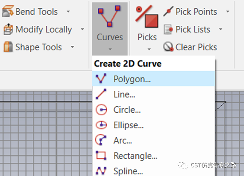Select Spline... from the curve list
Viewport: 244px width, 176px height.
coord(154,171)
